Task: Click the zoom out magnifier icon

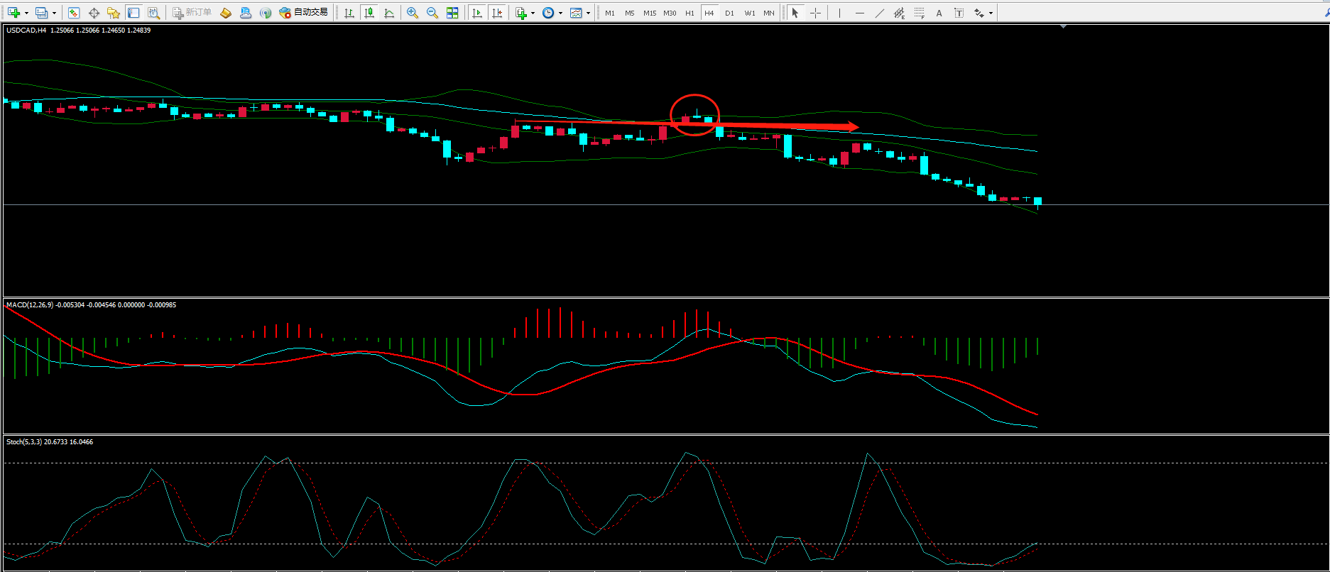Action: coord(432,13)
